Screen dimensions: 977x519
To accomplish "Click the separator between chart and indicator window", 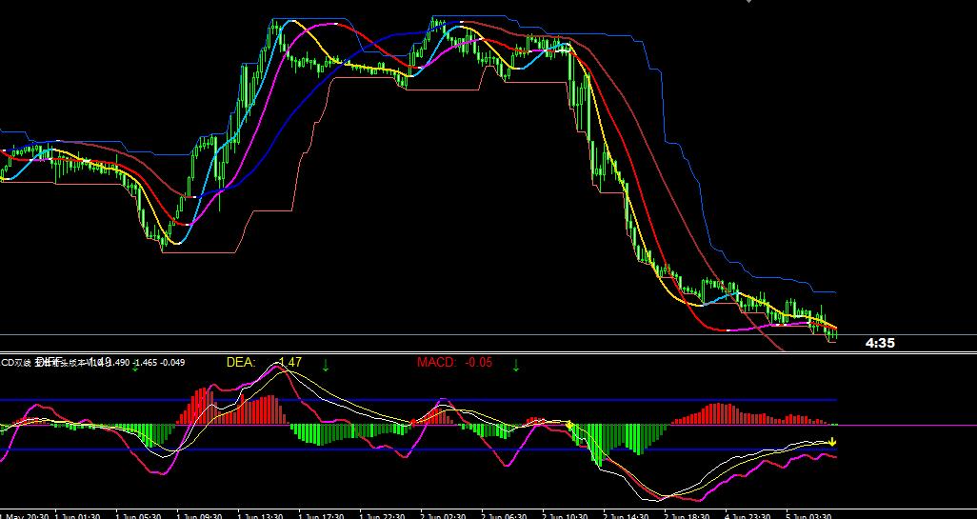I will tap(476, 353).
